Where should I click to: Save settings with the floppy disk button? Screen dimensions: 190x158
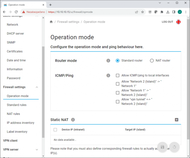[x=162, y=147]
